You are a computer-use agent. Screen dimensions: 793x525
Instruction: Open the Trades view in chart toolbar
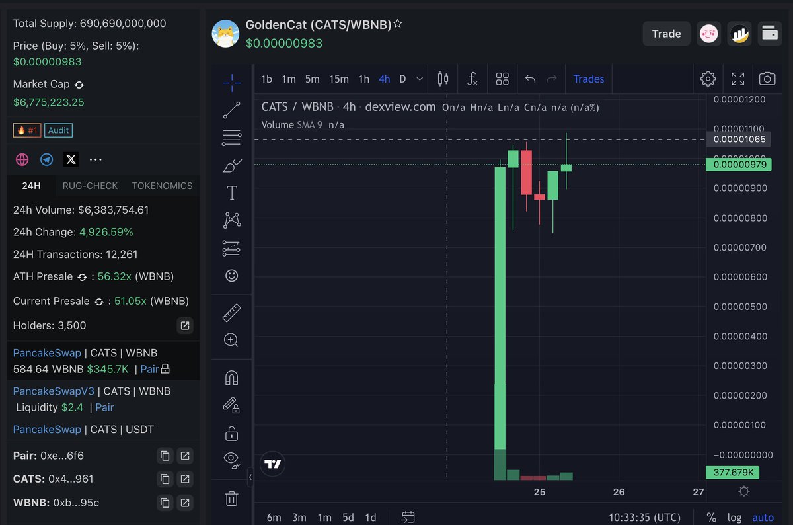pos(588,79)
